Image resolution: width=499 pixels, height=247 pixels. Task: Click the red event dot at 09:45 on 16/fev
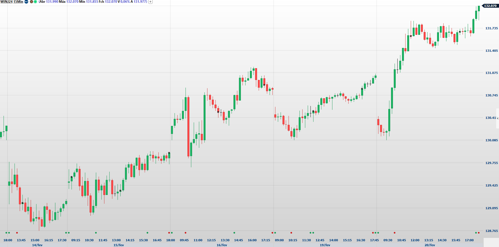[186, 233]
